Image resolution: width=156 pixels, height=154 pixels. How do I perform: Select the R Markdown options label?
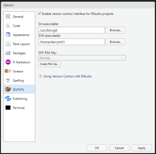(22, 62)
